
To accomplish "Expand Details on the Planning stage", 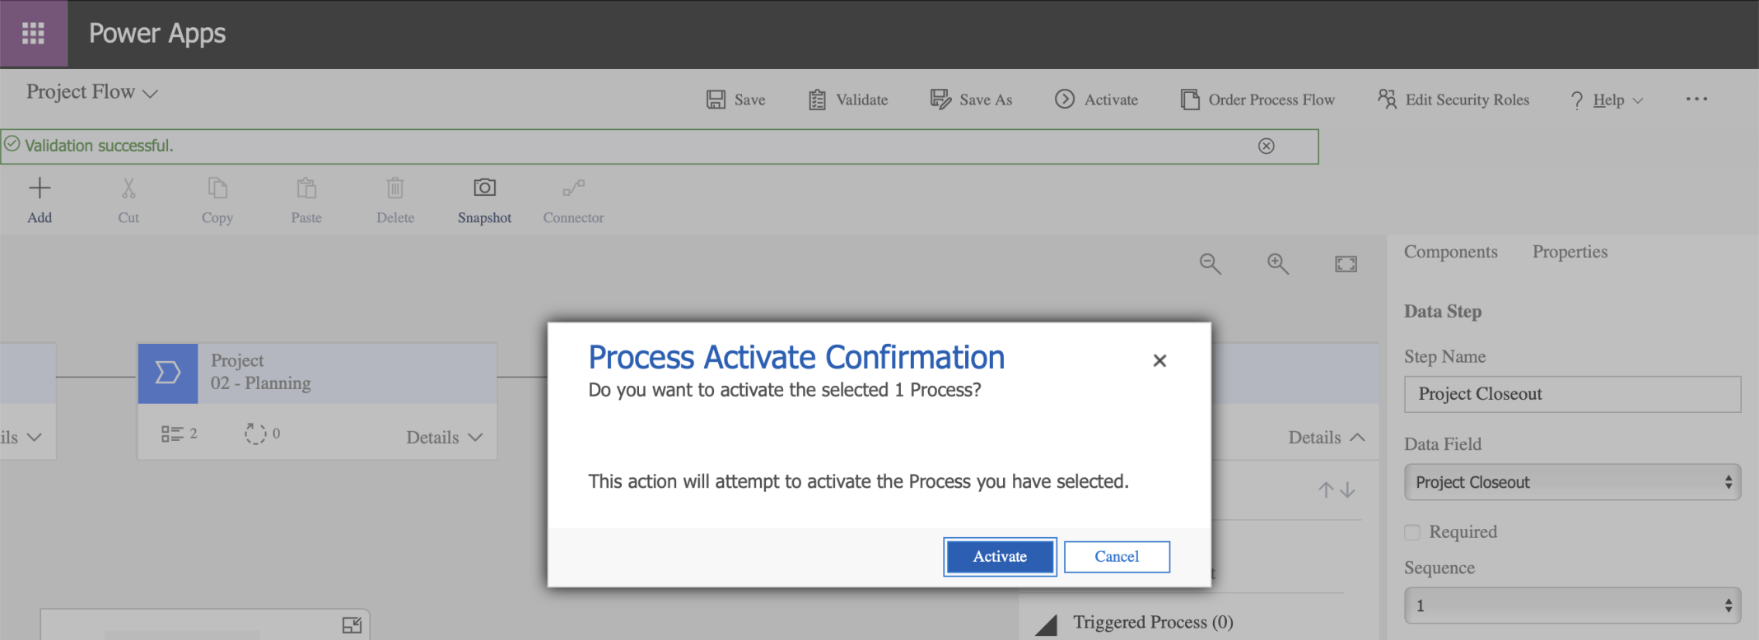I will [444, 438].
